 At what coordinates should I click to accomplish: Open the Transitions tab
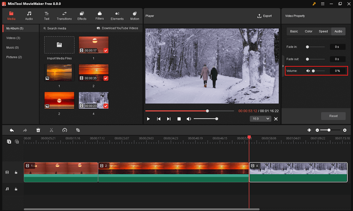pyautogui.click(x=64, y=16)
